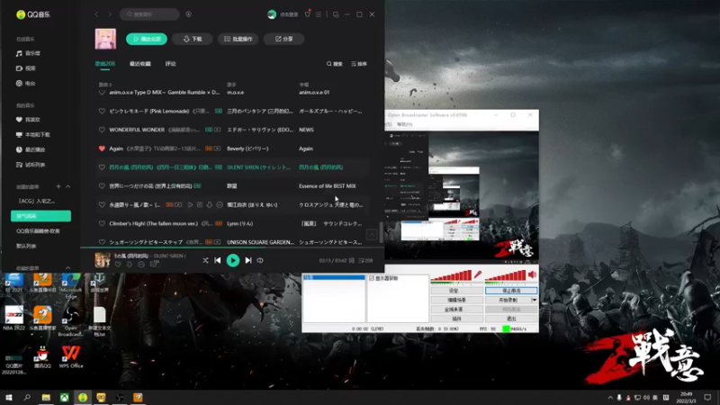Remove 永遠語り row with its minus circle icon
The width and height of the screenshot is (720, 405).
coord(220,205)
